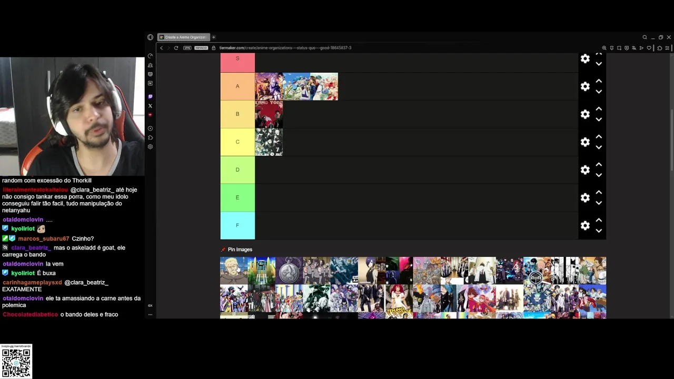
Task: Select the red S tier label
Action: coord(237,62)
